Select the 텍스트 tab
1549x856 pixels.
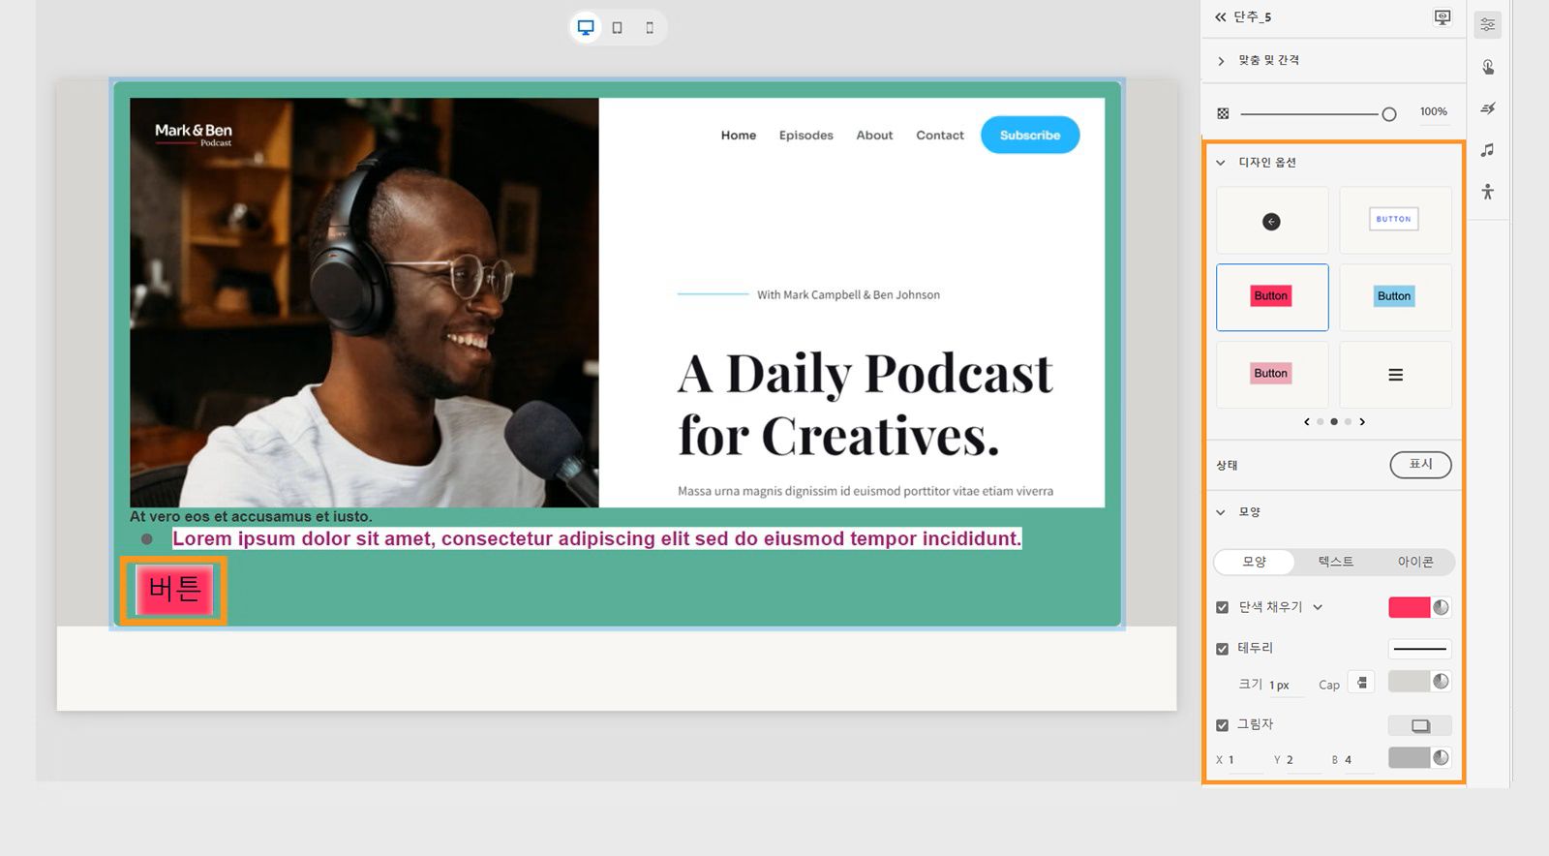coord(1336,562)
